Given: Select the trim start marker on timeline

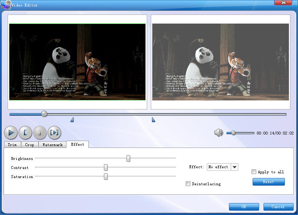Looking at the screenshot, I should 72,120.
